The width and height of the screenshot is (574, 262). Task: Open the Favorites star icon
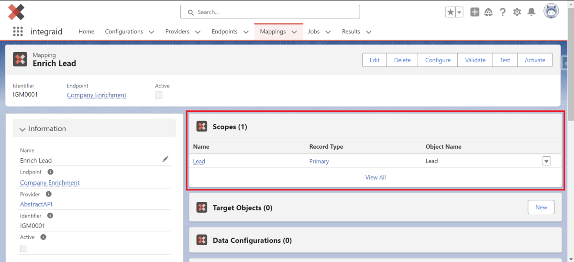(451, 12)
